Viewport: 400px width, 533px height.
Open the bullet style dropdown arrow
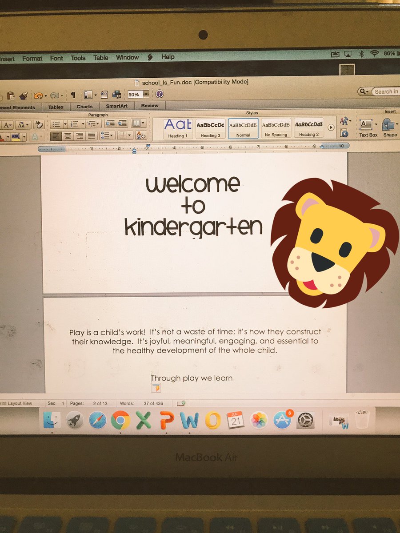point(65,124)
